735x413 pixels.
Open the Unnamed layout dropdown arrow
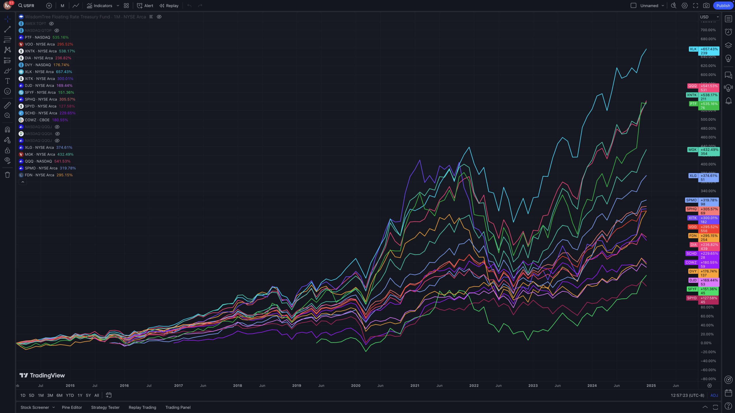663,5
